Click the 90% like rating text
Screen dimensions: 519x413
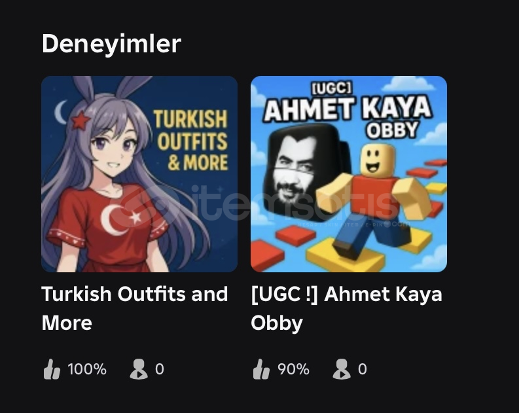[294, 369]
